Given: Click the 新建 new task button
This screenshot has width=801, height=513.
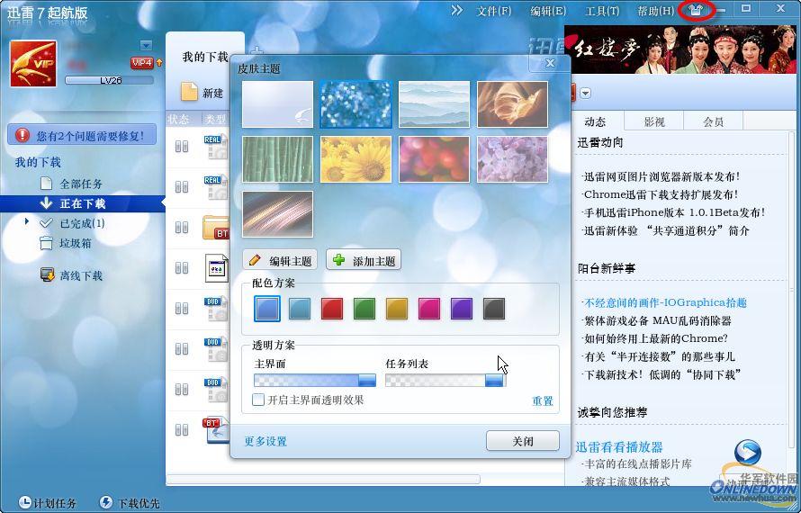Looking at the screenshot, I should click(202, 93).
